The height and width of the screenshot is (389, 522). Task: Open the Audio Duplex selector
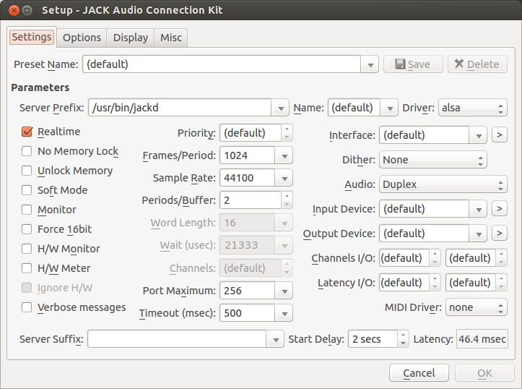point(443,184)
